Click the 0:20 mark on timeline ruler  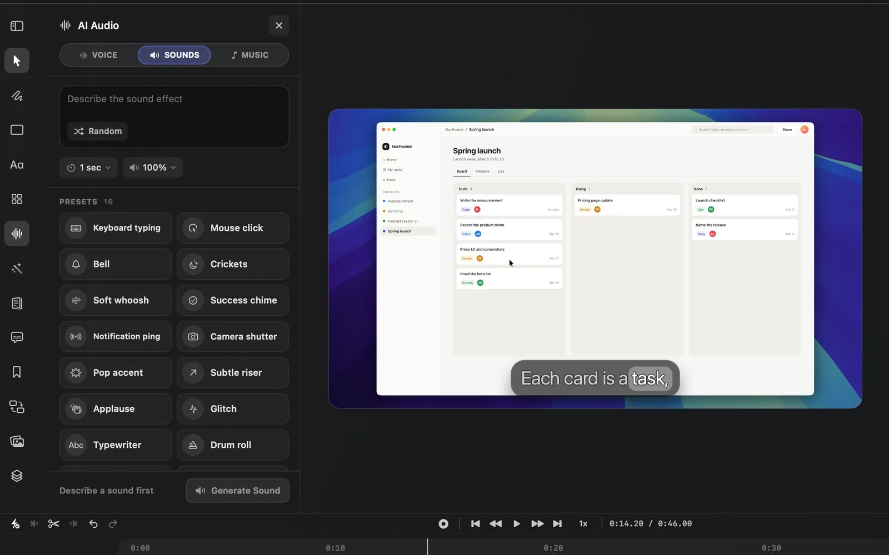pos(553,548)
